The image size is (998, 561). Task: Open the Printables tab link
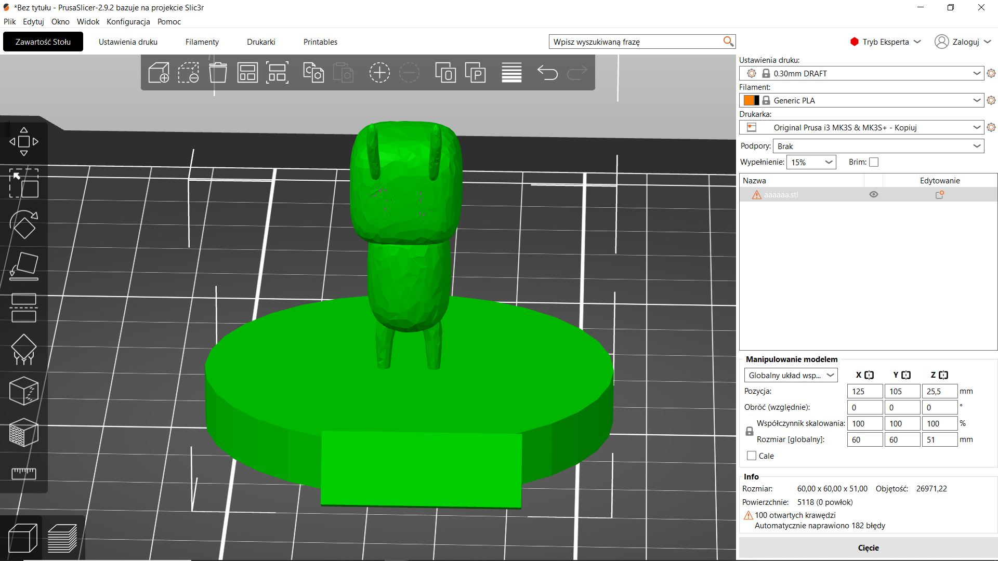pos(320,42)
